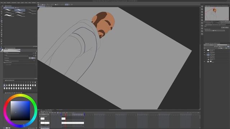Screen dimensions: 230x129
Task: Select the transparent color chip below the color wheel
Action: [x=9, y=128]
